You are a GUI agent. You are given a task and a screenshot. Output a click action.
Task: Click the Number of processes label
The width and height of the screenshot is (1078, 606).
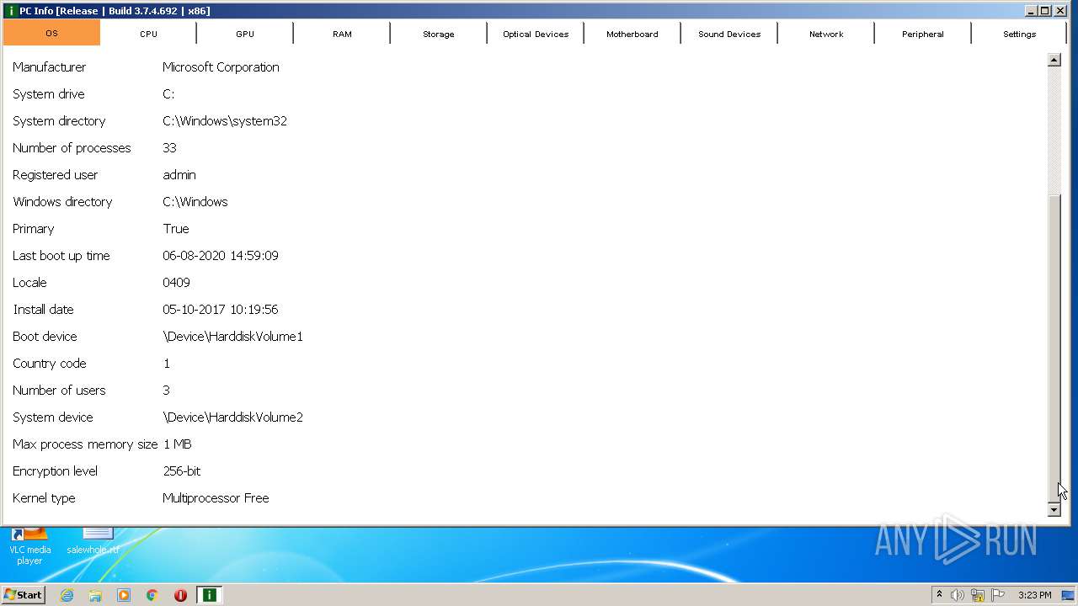72,148
